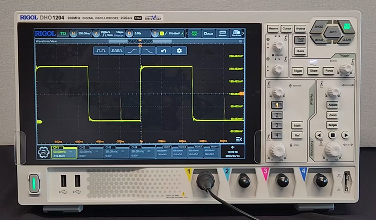Push the AUTO button
Screen dimensions: 376x220
(332, 32)
